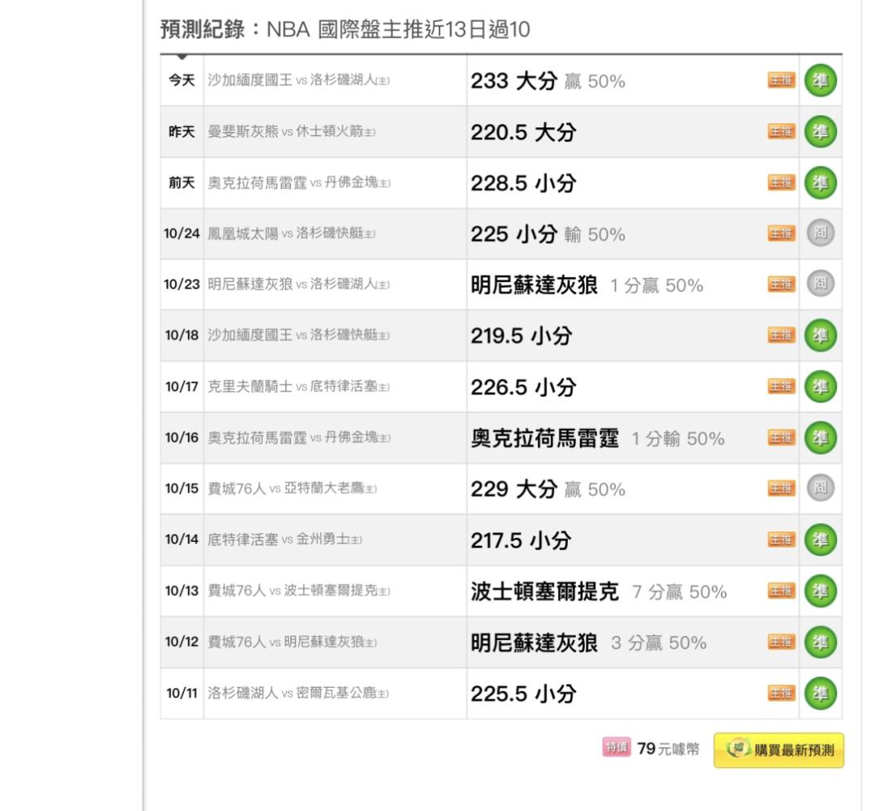Click the 奧克拉荷馬雷霆 1 分輸 prediction
Screen dimensions: 871x811
pyautogui.click(x=598, y=438)
